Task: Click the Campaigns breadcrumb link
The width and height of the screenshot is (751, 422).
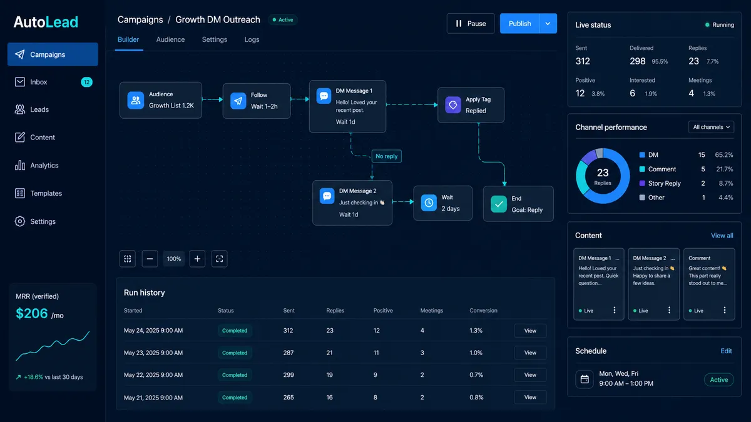Action: click(140, 19)
